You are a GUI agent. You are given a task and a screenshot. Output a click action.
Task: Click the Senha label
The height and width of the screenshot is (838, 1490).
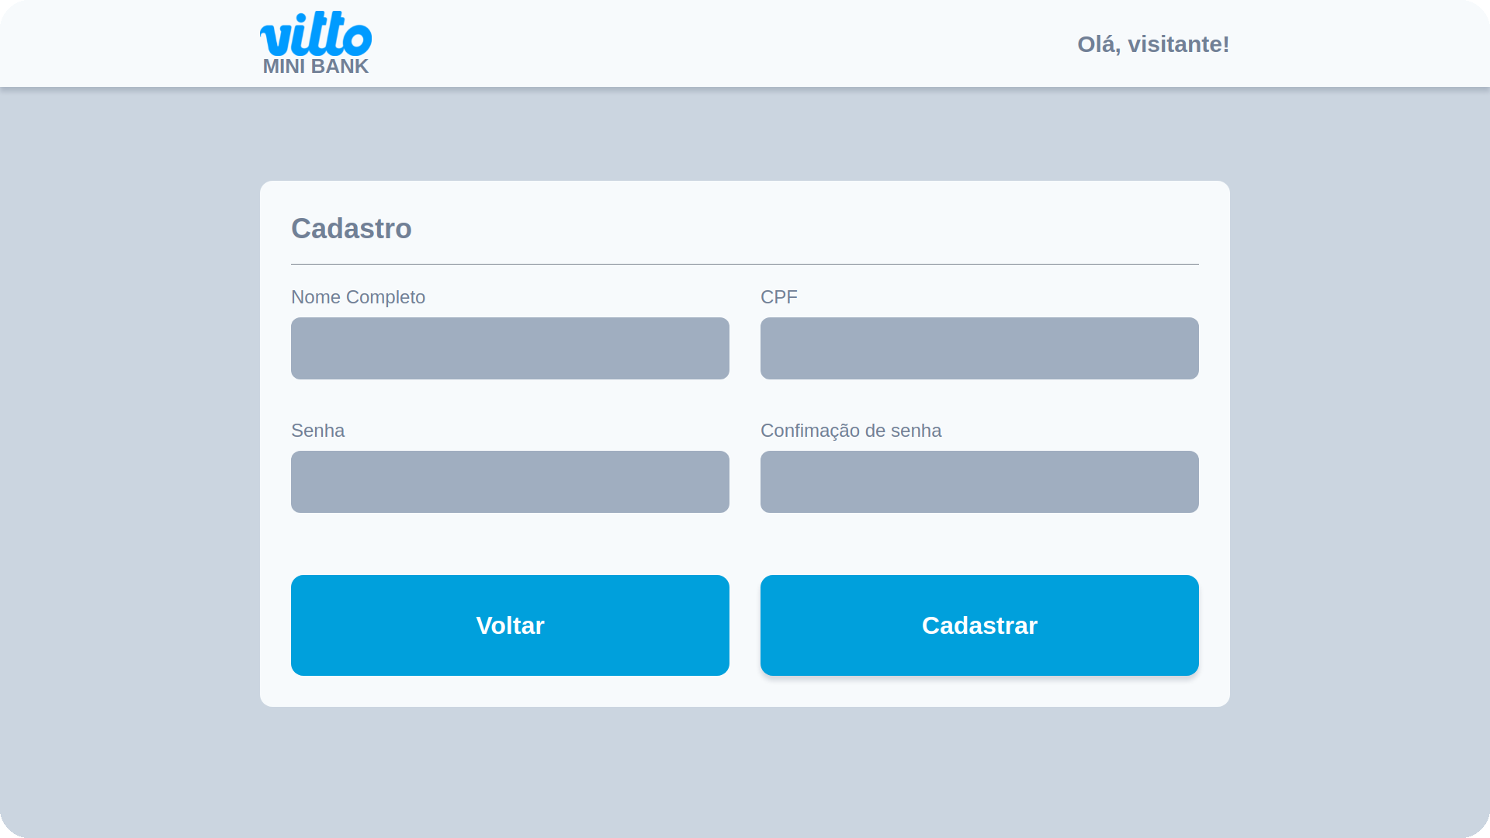[317, 431]
